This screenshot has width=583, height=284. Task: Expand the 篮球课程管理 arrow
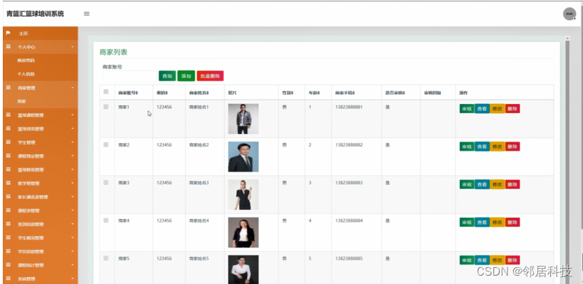pyautogui.click(x=73, y=115)
